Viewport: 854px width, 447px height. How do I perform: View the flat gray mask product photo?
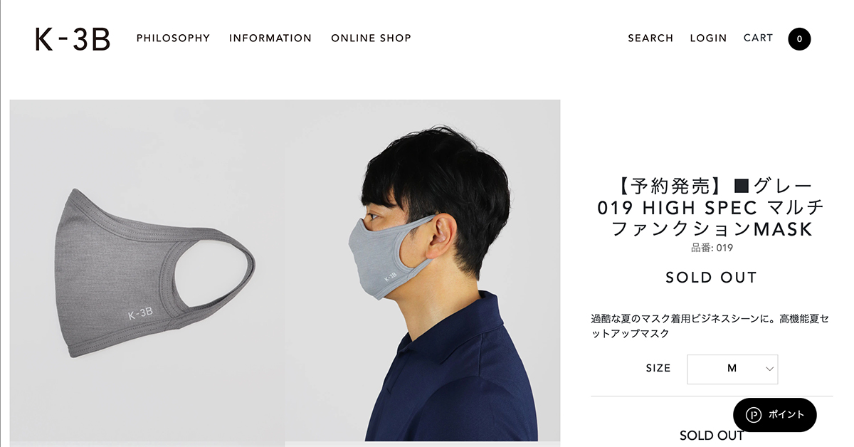tap(147, 270)
